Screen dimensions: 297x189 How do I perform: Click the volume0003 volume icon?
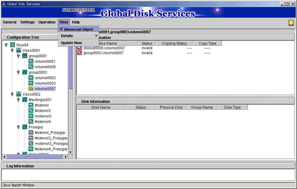pyautogui.click(x=31, y=83)
